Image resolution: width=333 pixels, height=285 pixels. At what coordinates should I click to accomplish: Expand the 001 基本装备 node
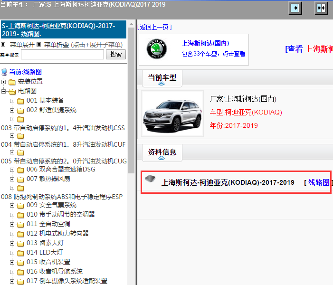point(12,101)
